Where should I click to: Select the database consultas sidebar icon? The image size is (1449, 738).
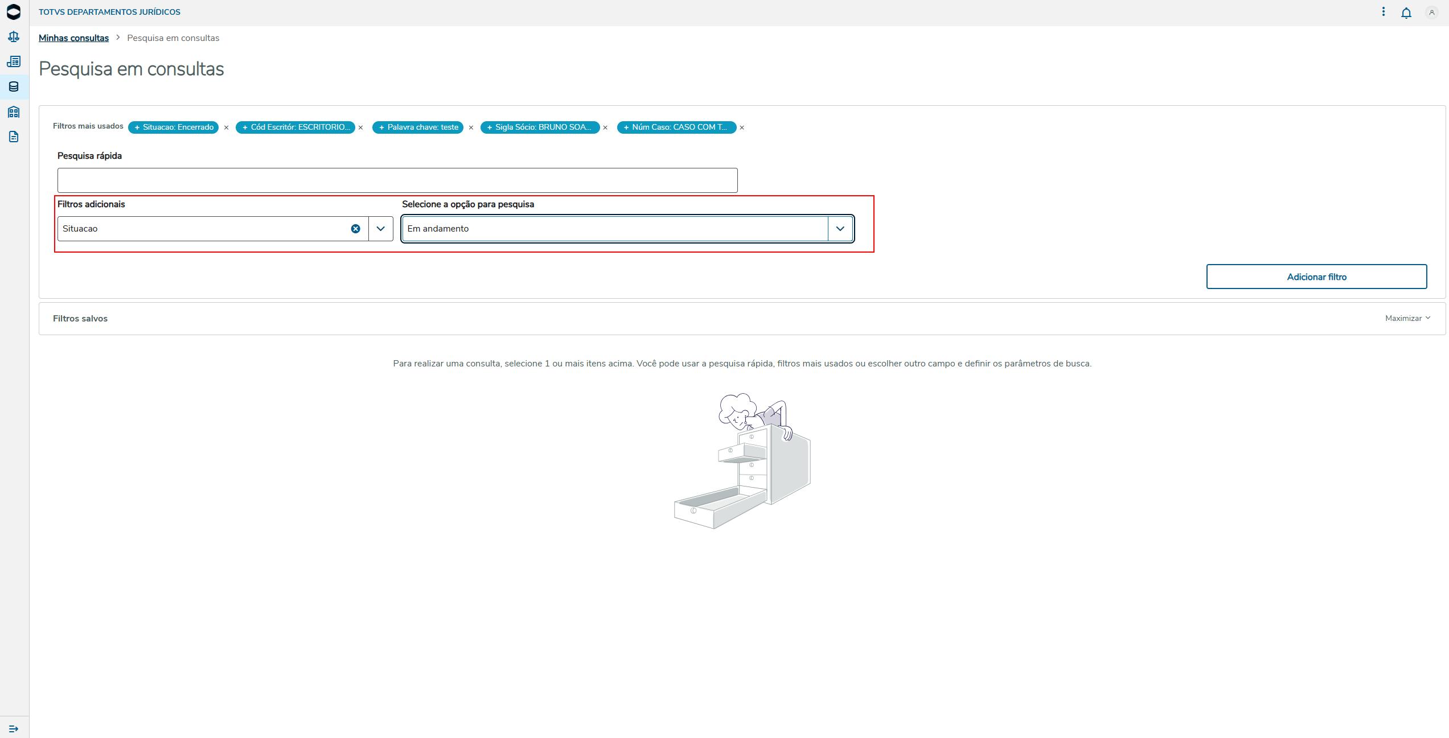pos(14,86)
